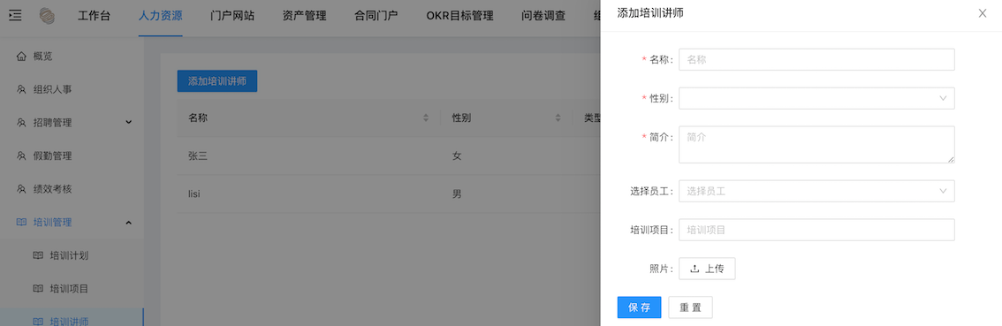
Task: Expand the 招聘管理 submenu
Action: tap(128, 123)
